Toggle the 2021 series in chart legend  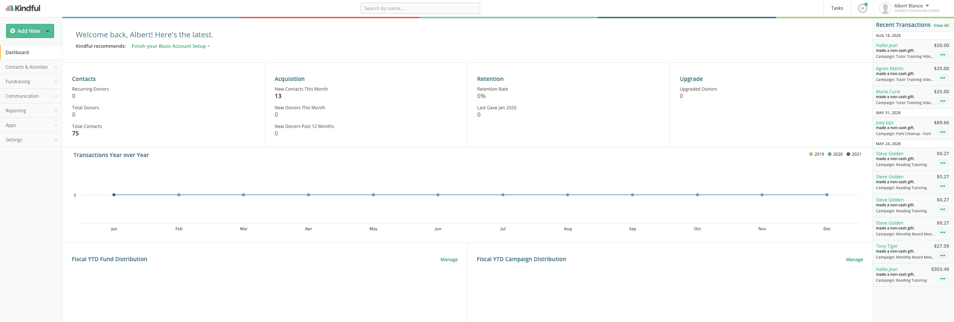coord(854,154)
